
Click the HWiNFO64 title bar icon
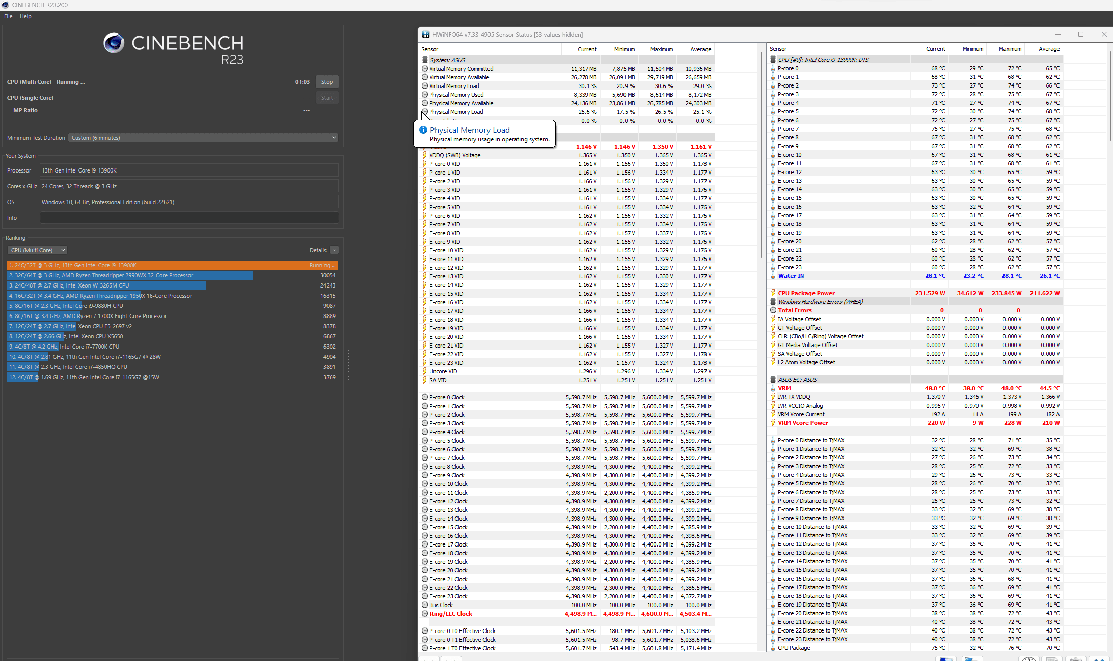[x=425, y=35]
